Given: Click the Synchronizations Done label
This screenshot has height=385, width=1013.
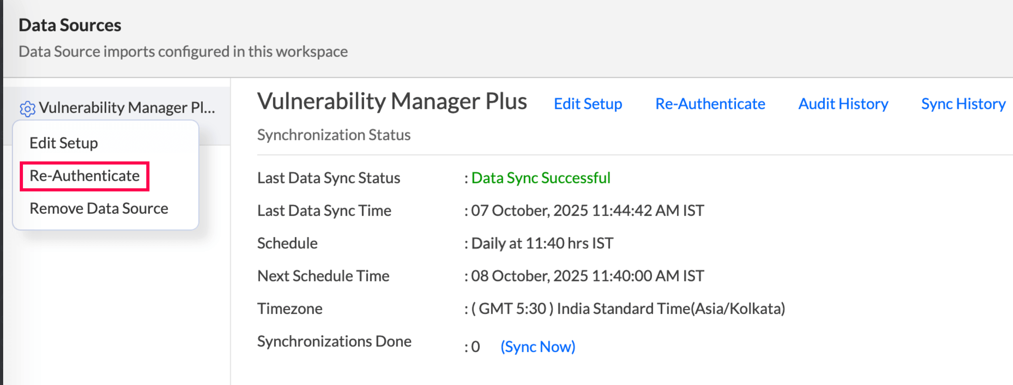Looking at the screenshot, I should (x=334, y=341).
